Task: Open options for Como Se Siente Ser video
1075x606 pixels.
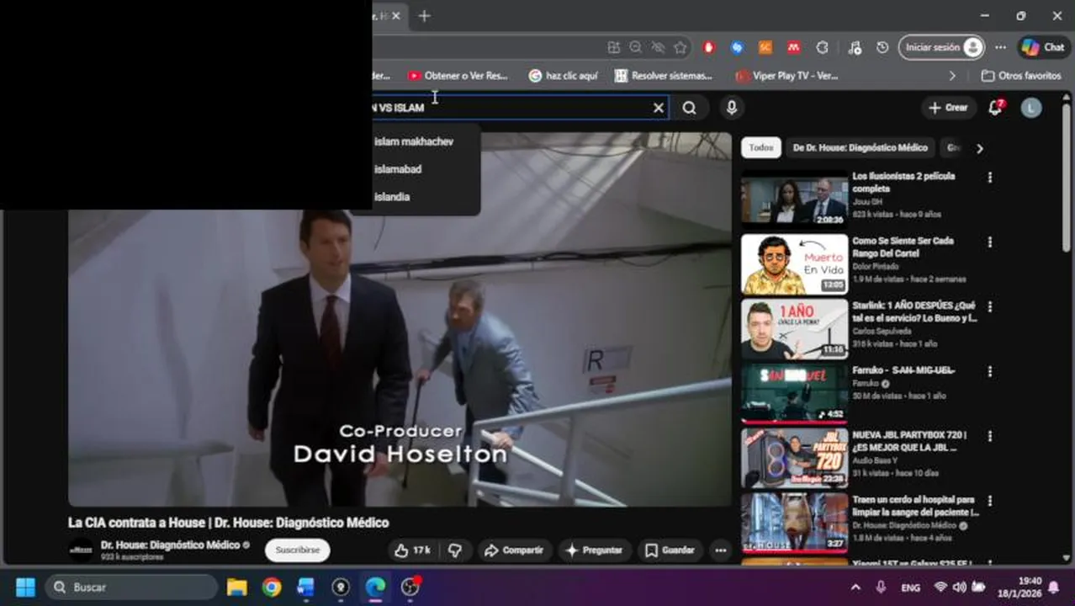Action: pyautogui.click(x=990, y=242)
